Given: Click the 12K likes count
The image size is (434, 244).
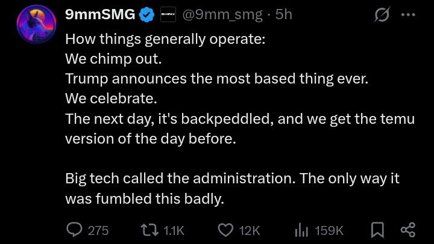Looking at the screenshot, I should pos(250,230).
